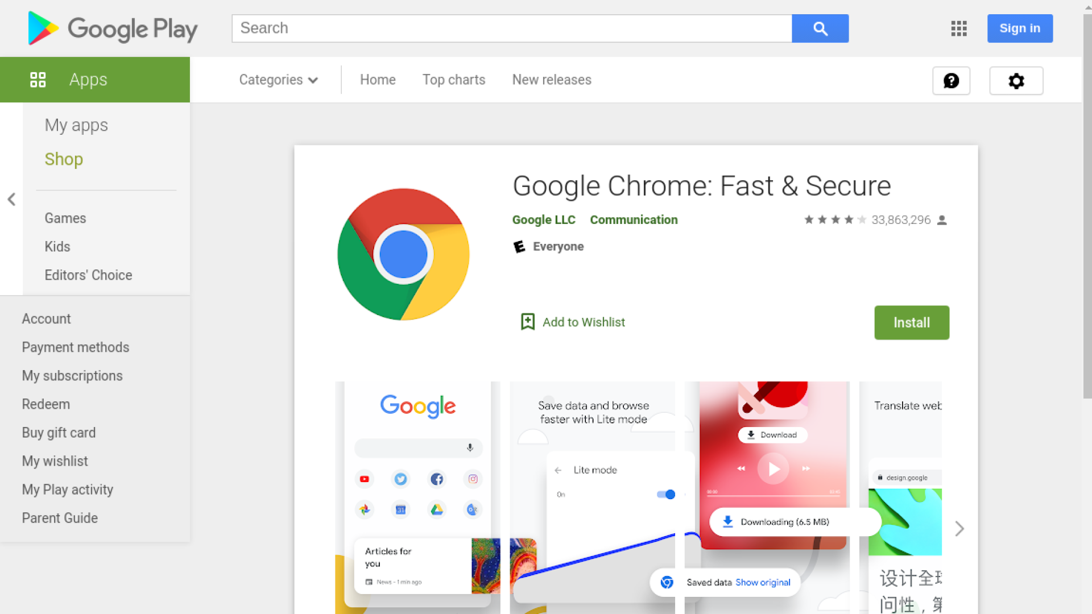Toggle the Apps sidebar grid icon
Screen dimensions: 1092x614
(38, 80)
